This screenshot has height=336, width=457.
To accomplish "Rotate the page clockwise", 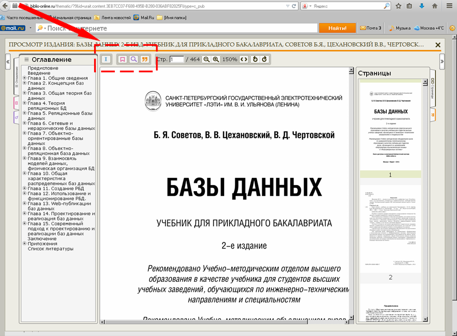I will (x=264, y=59).
